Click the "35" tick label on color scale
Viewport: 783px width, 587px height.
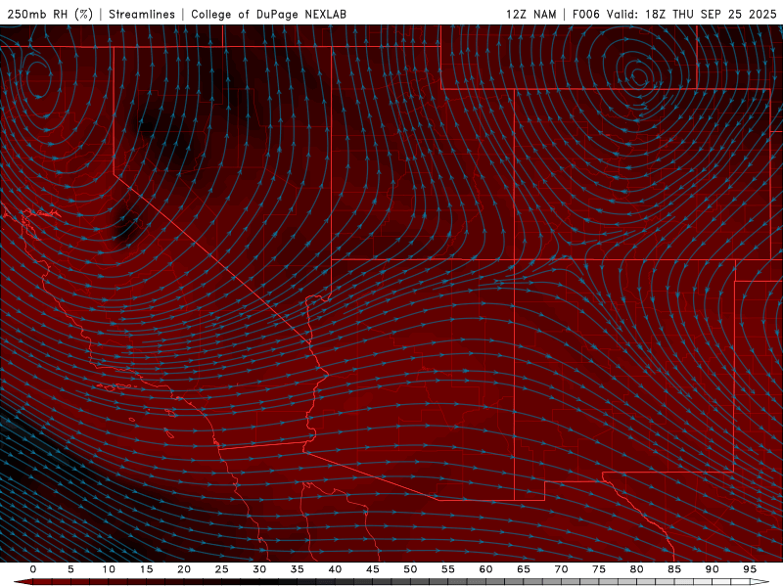pyautogui.click(x=298, y=569)
